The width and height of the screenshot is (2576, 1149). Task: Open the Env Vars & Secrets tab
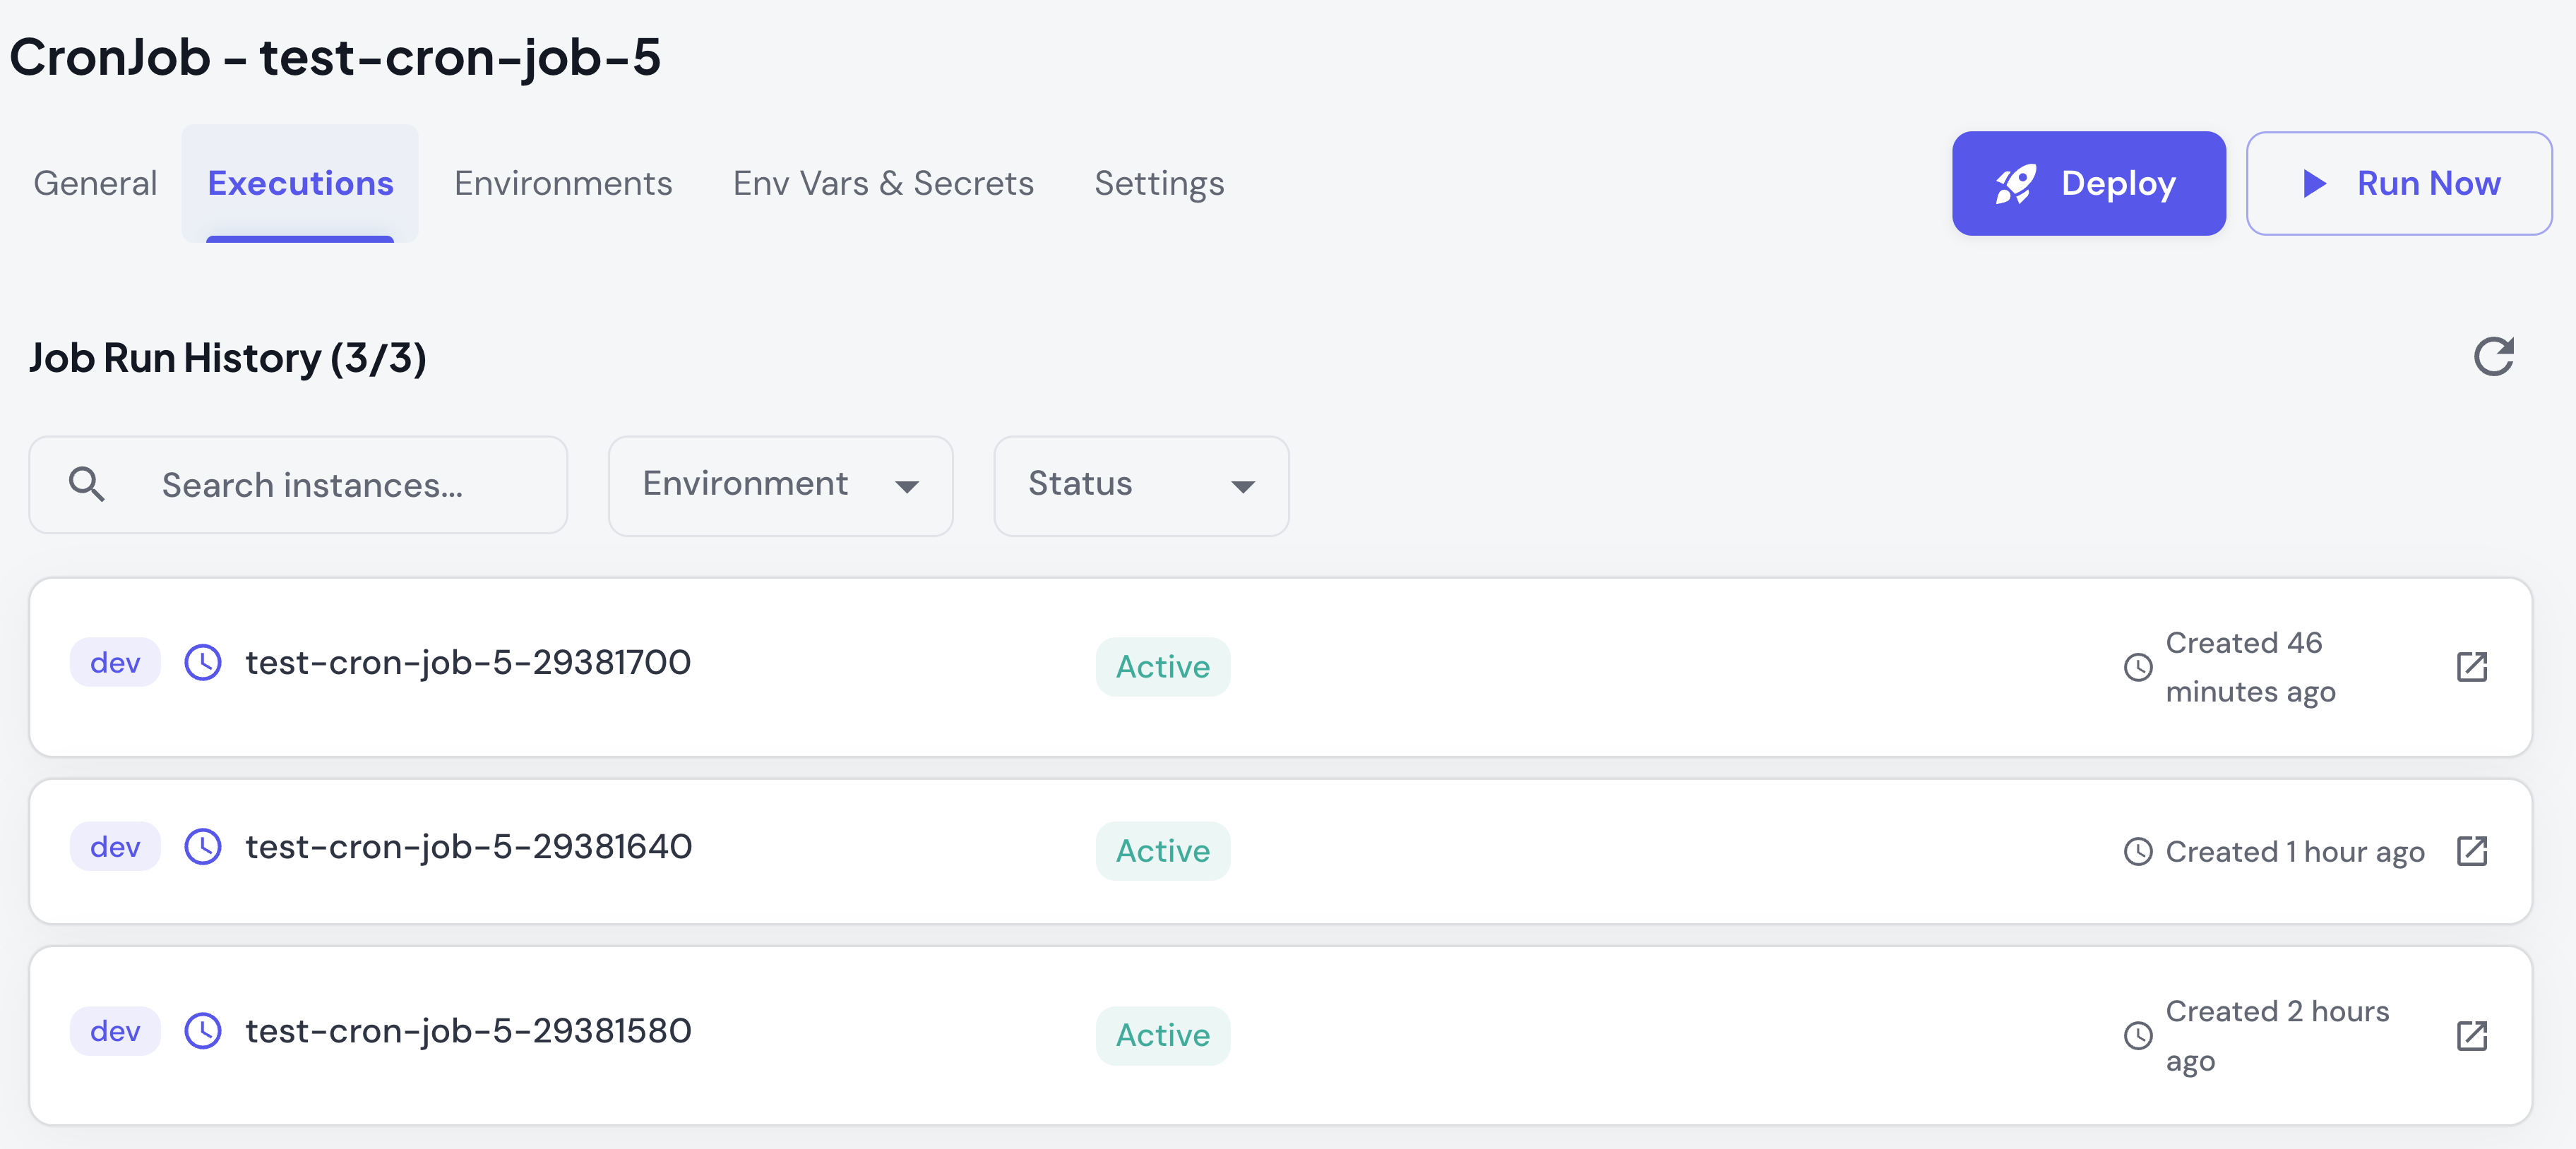tap(882, 183)
